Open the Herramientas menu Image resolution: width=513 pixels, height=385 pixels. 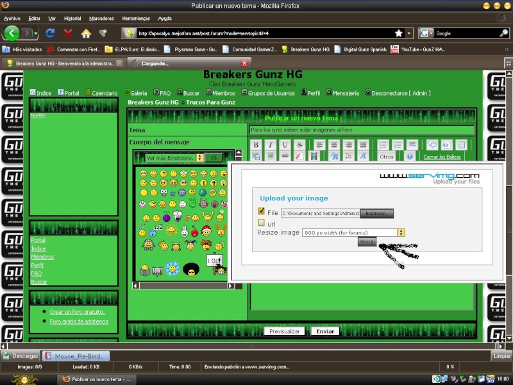click(136, 19)
